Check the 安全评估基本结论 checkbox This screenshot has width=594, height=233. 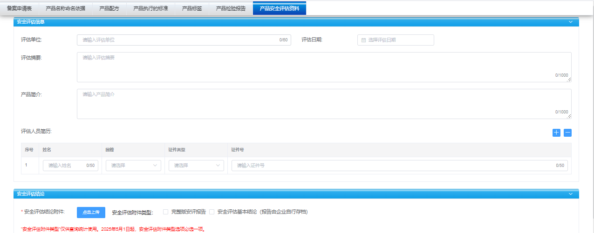pyautogui.click(x=212, y=212)
